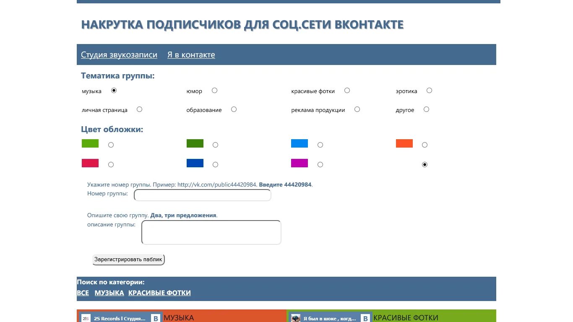This screenshot has height=322, width=573.
Task: Click the light blue color swatch
Action: click(300, 143)
